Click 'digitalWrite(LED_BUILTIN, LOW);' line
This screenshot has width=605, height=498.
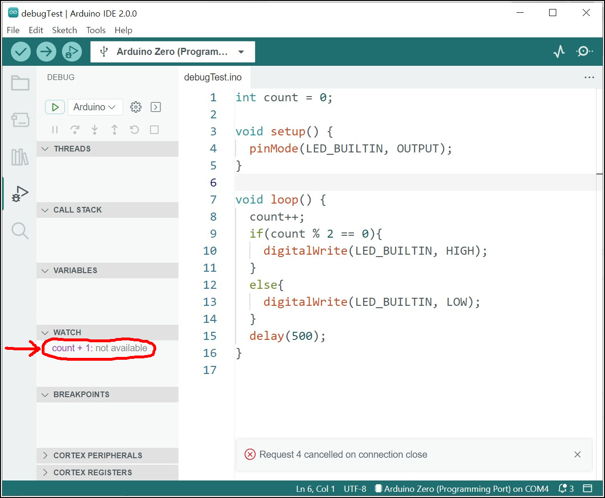coord(372,302)
